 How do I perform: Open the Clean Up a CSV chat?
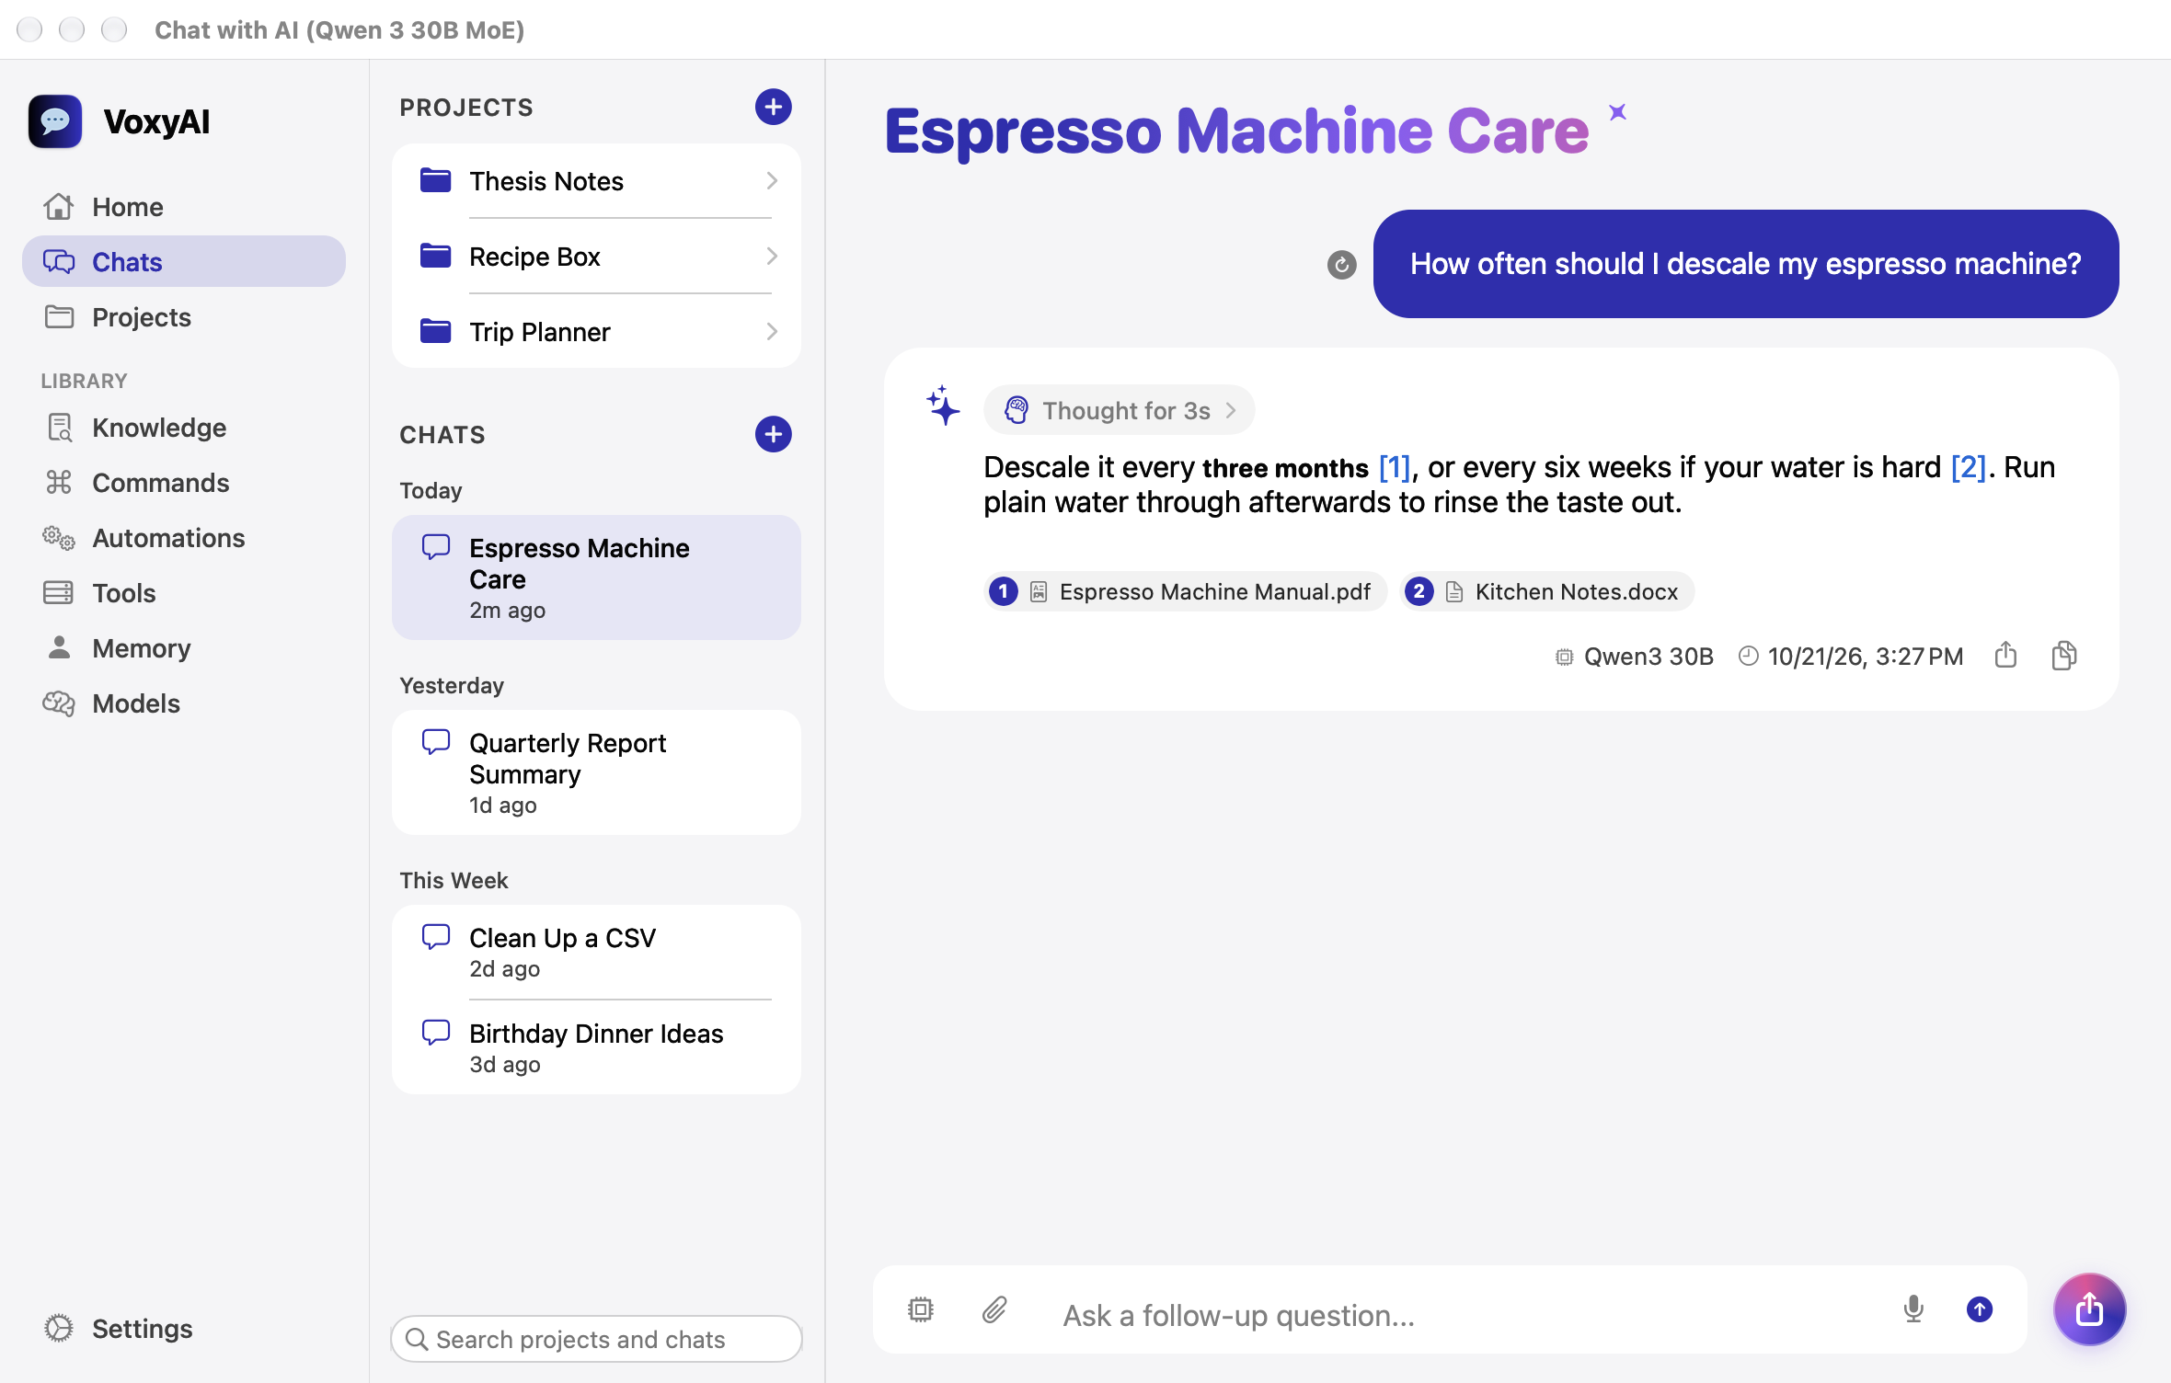click(x=596, y=953)
